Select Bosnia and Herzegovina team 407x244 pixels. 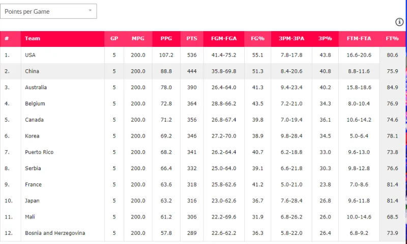pyautogui.click(x=55, y=233)
